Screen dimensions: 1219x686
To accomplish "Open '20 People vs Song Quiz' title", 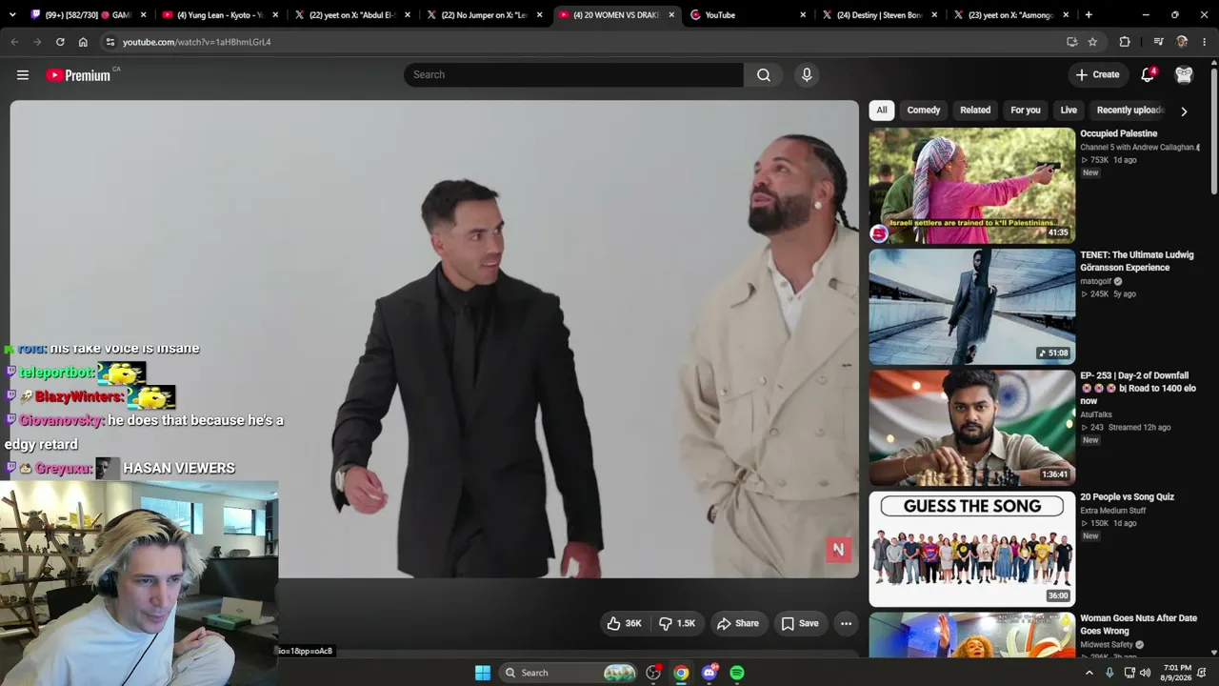I will point(1127,496).
